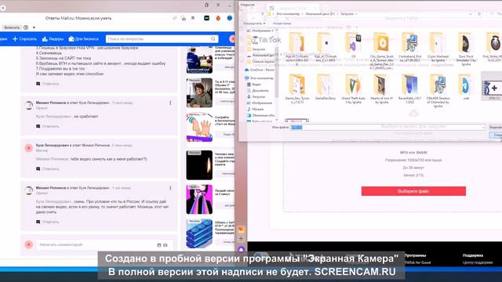The width and height of the screenshot is (502, 282).
Task: Open Лидеры in Mail.ru Answers header
Action: (53, 39)
